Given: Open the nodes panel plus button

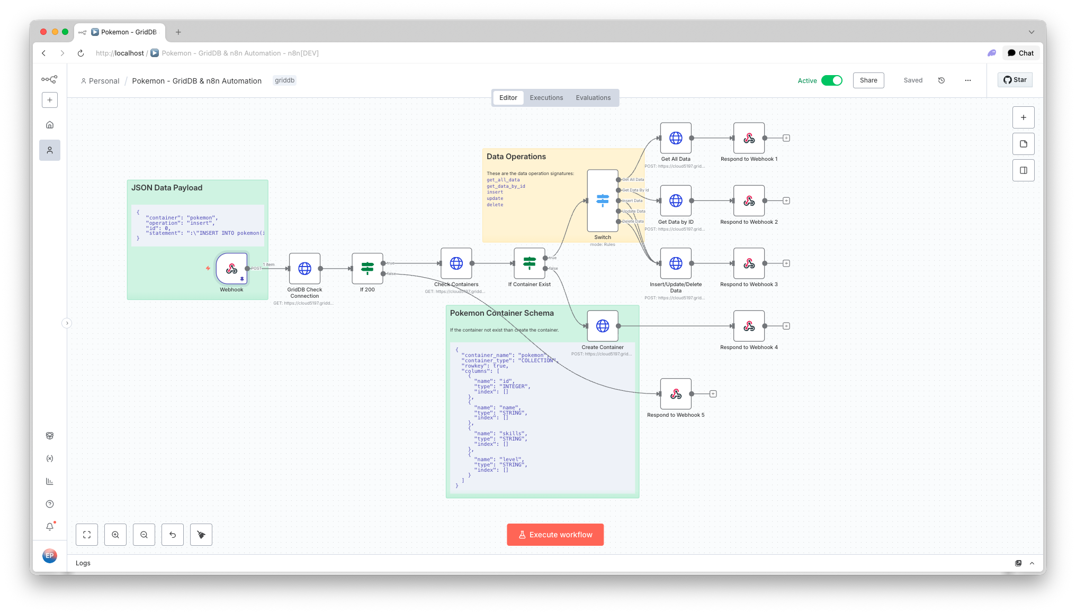Looking at the screenshot, I should [1024, 117].
